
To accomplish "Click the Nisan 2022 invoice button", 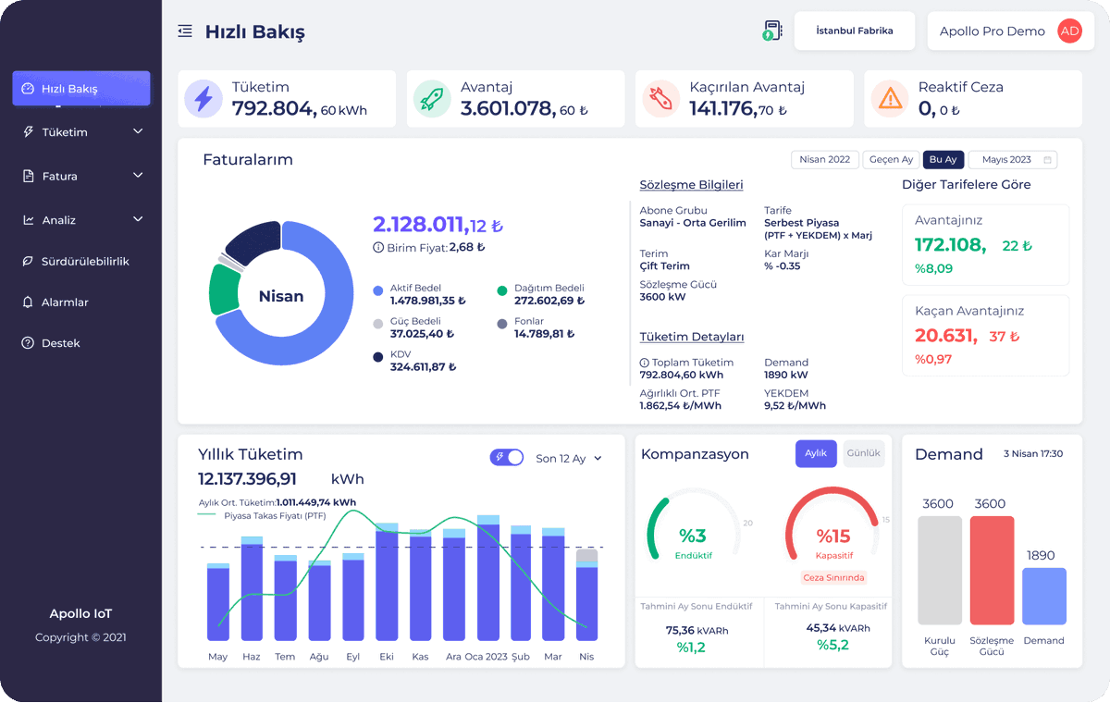I will tap(825, 160).
